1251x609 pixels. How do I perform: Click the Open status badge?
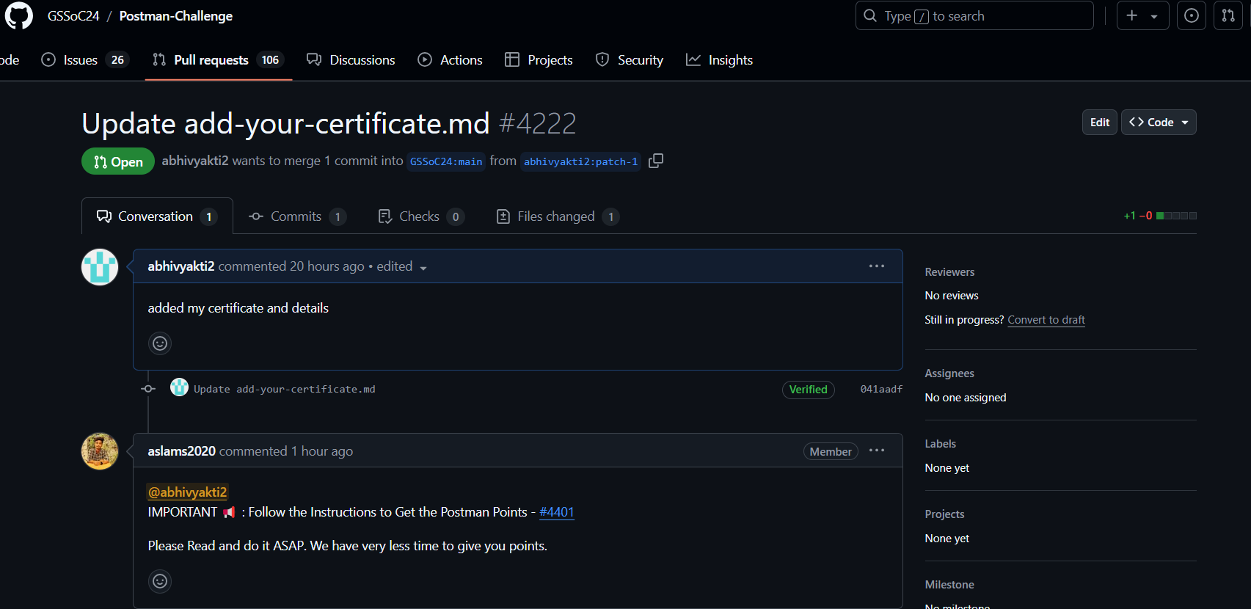[x=118, y=161]
